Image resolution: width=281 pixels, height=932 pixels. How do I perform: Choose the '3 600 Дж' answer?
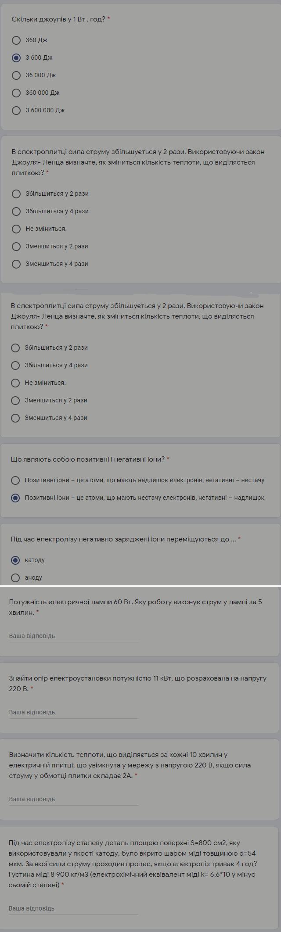16,58
